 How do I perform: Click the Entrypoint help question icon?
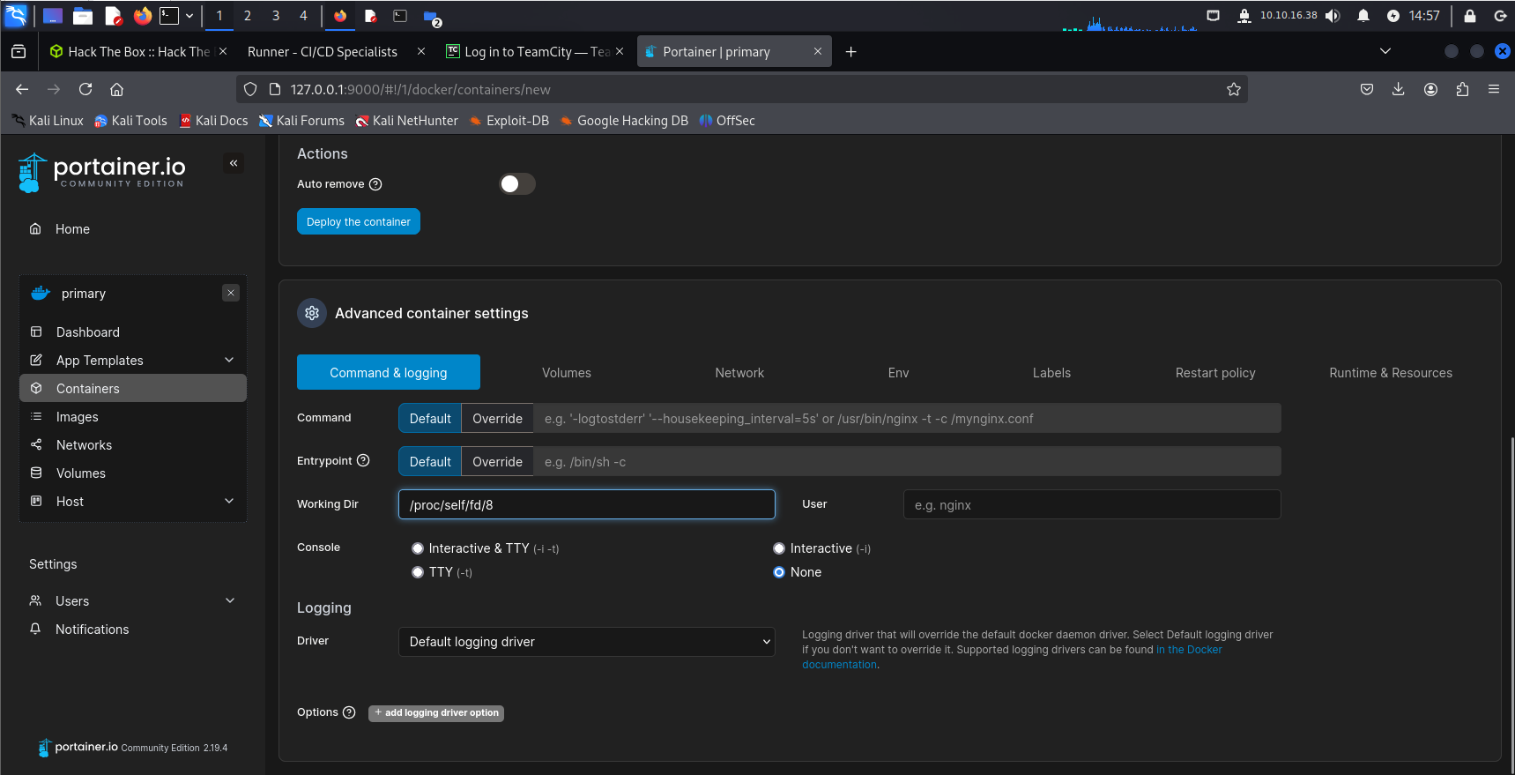pos(363,460)
